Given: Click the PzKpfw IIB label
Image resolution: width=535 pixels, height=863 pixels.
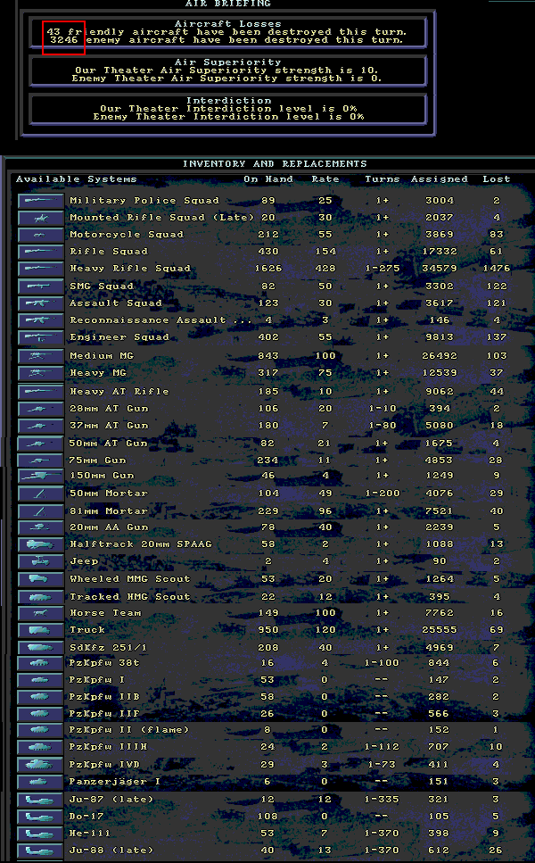Looking at the screenshot, I should pyautogui.click(x=104, y=697).
